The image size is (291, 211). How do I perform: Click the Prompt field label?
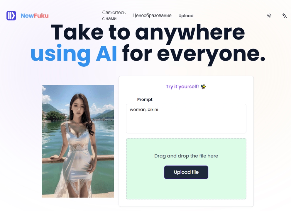[x=145, y=100]
